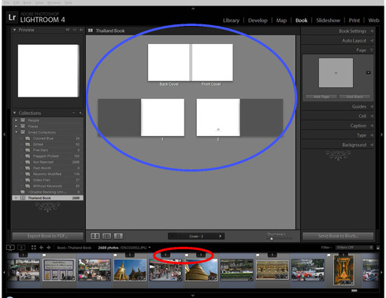This screenshot has height=298, width=386.
Task: Set Preview zoom to 1:1
Action: (75, 30)
